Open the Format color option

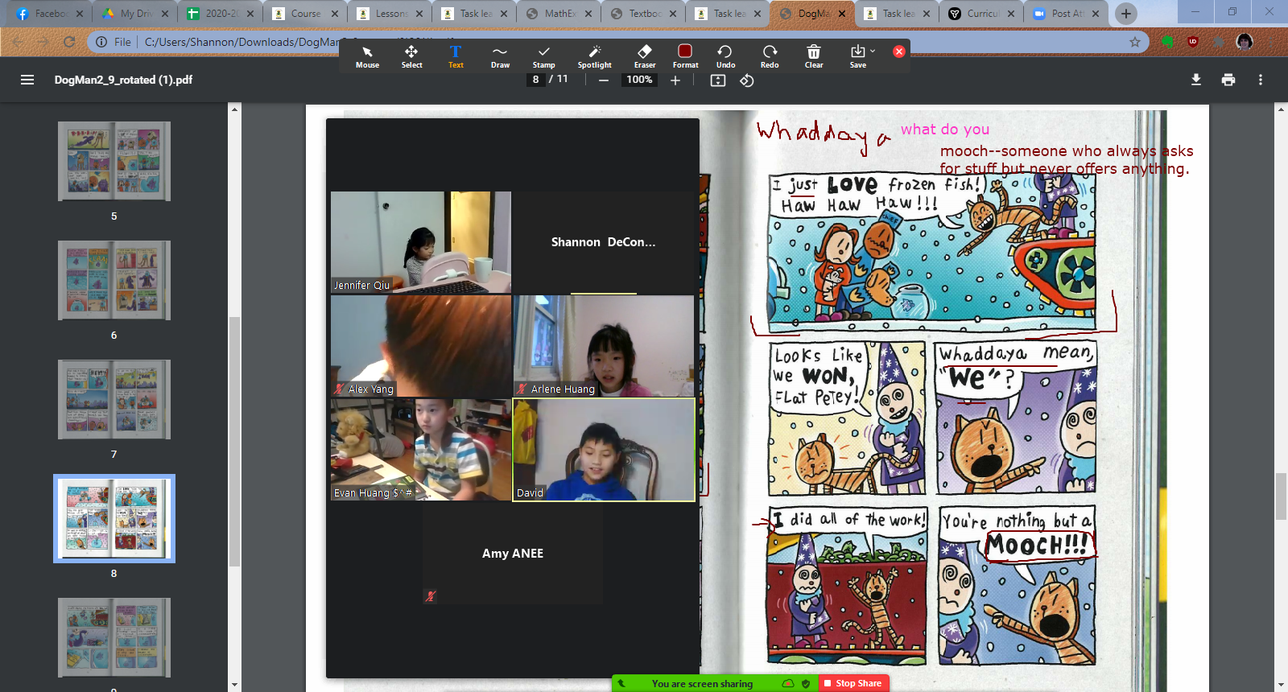[685, 56]
